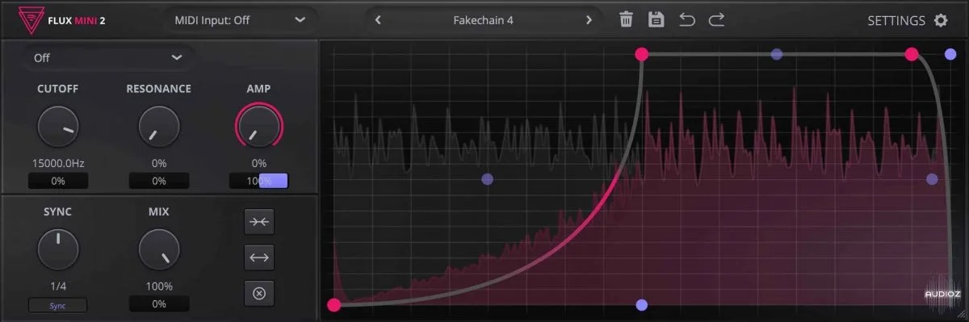Click the MIX knob
Image resolution: width=969 pixels, height=322 pixels.
pyautogui.click(x=158, y=249)
